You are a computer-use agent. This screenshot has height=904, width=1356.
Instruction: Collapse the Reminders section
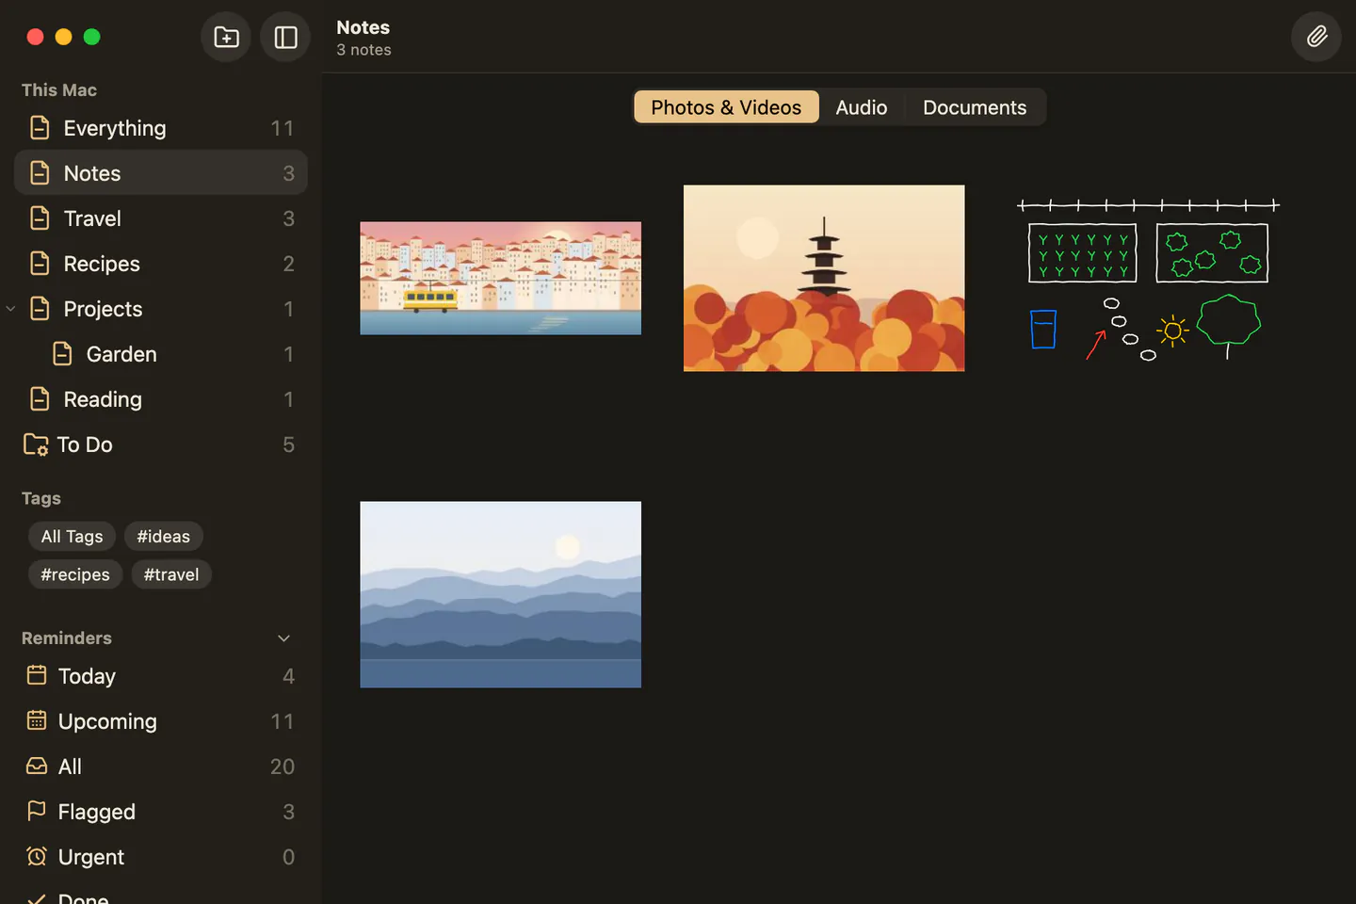point(284,638)
